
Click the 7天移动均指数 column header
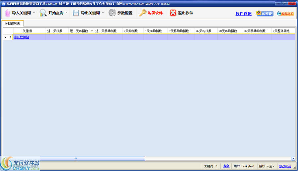[x=181, y=31]
